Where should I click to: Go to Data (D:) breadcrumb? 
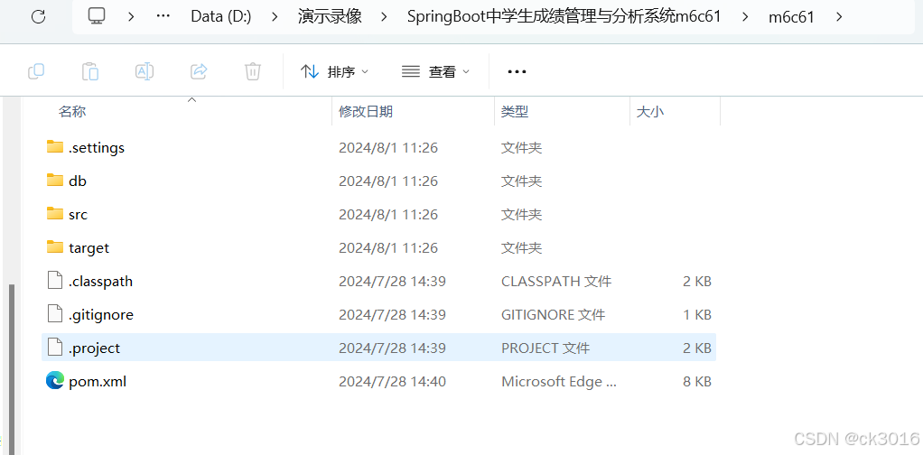(221, 16)
